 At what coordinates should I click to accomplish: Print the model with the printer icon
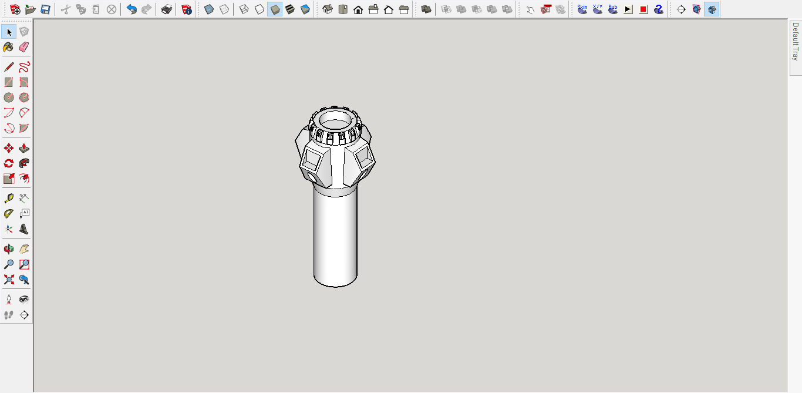tap(167, 9)
